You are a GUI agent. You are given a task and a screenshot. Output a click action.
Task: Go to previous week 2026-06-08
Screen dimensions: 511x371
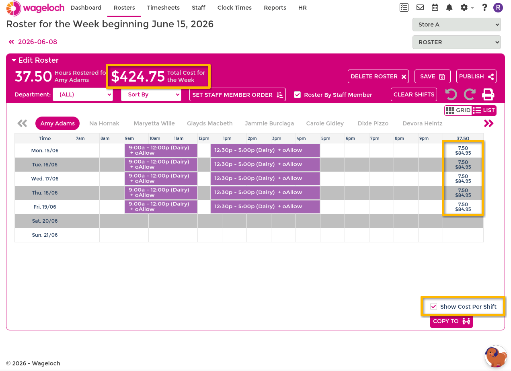coord(33,42)
